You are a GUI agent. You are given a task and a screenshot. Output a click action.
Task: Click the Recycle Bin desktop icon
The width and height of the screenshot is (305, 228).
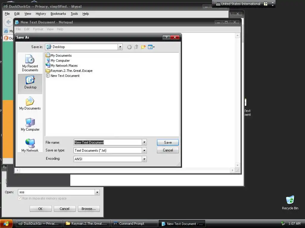tap(290, 202)
